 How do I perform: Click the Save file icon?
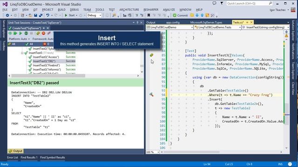pyautogui.click(x=35, y=15)
